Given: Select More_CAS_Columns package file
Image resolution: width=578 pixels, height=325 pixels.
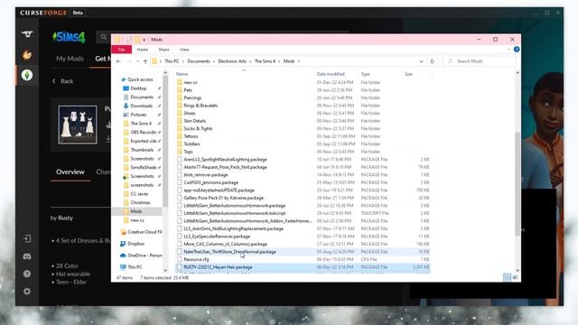Looking at the screenshot, I should (225, 244).
